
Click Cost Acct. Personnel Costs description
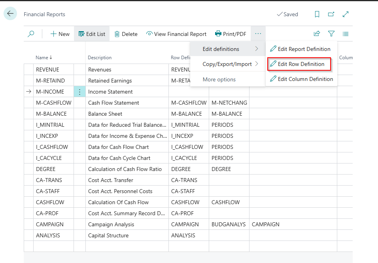point(127,192)
